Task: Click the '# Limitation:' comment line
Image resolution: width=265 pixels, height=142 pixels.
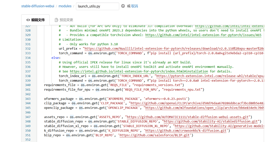Action: 71,40
